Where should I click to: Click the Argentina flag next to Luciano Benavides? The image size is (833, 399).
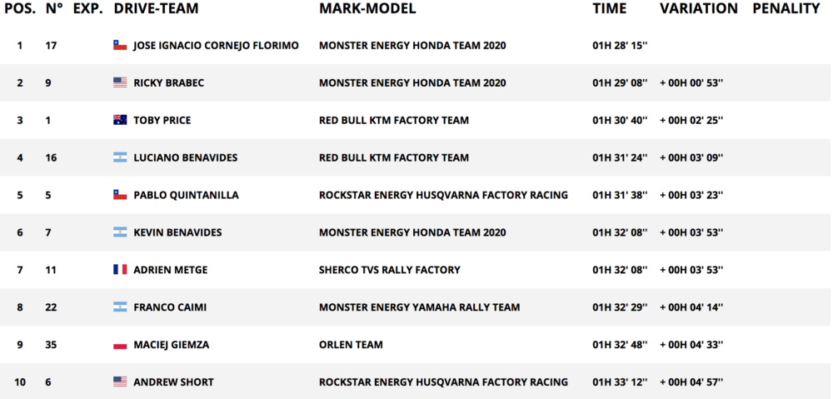tap(120, 157)
